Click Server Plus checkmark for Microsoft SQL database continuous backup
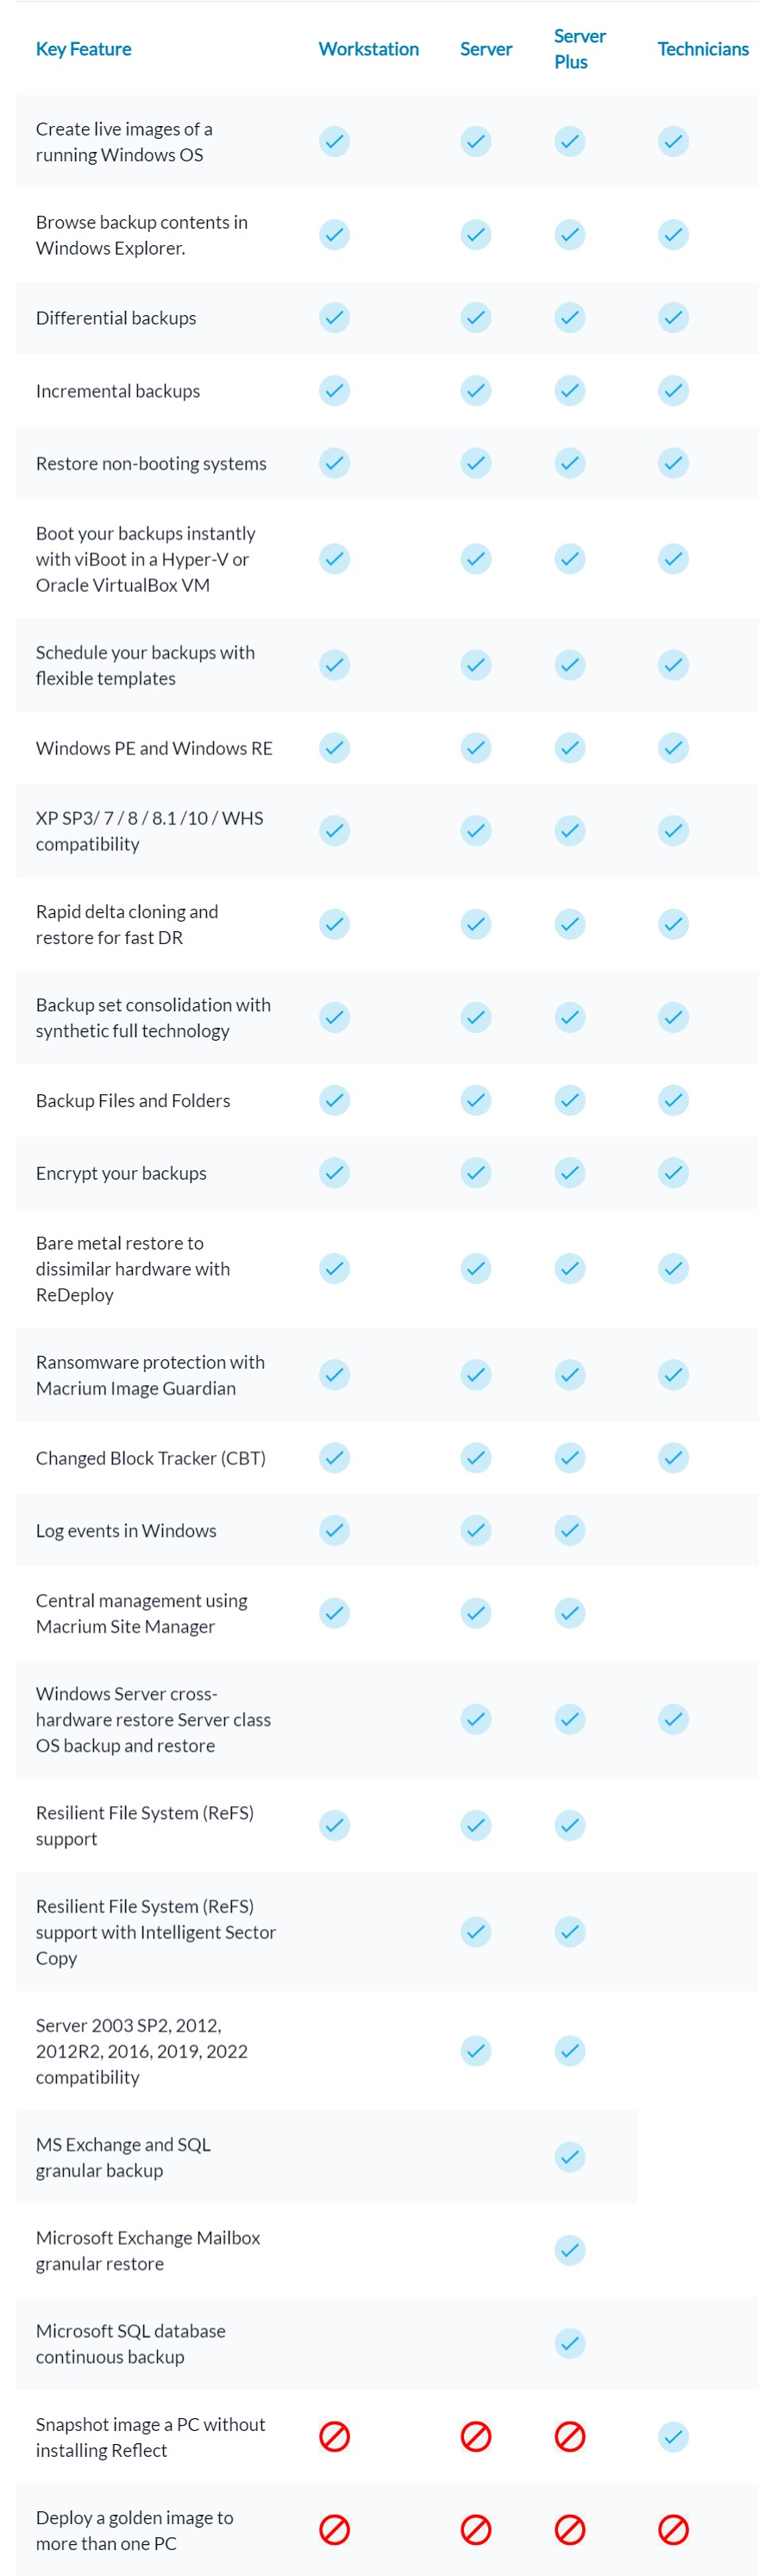This screenshot has height=2576, width=759. click(x=570, y=2343)
